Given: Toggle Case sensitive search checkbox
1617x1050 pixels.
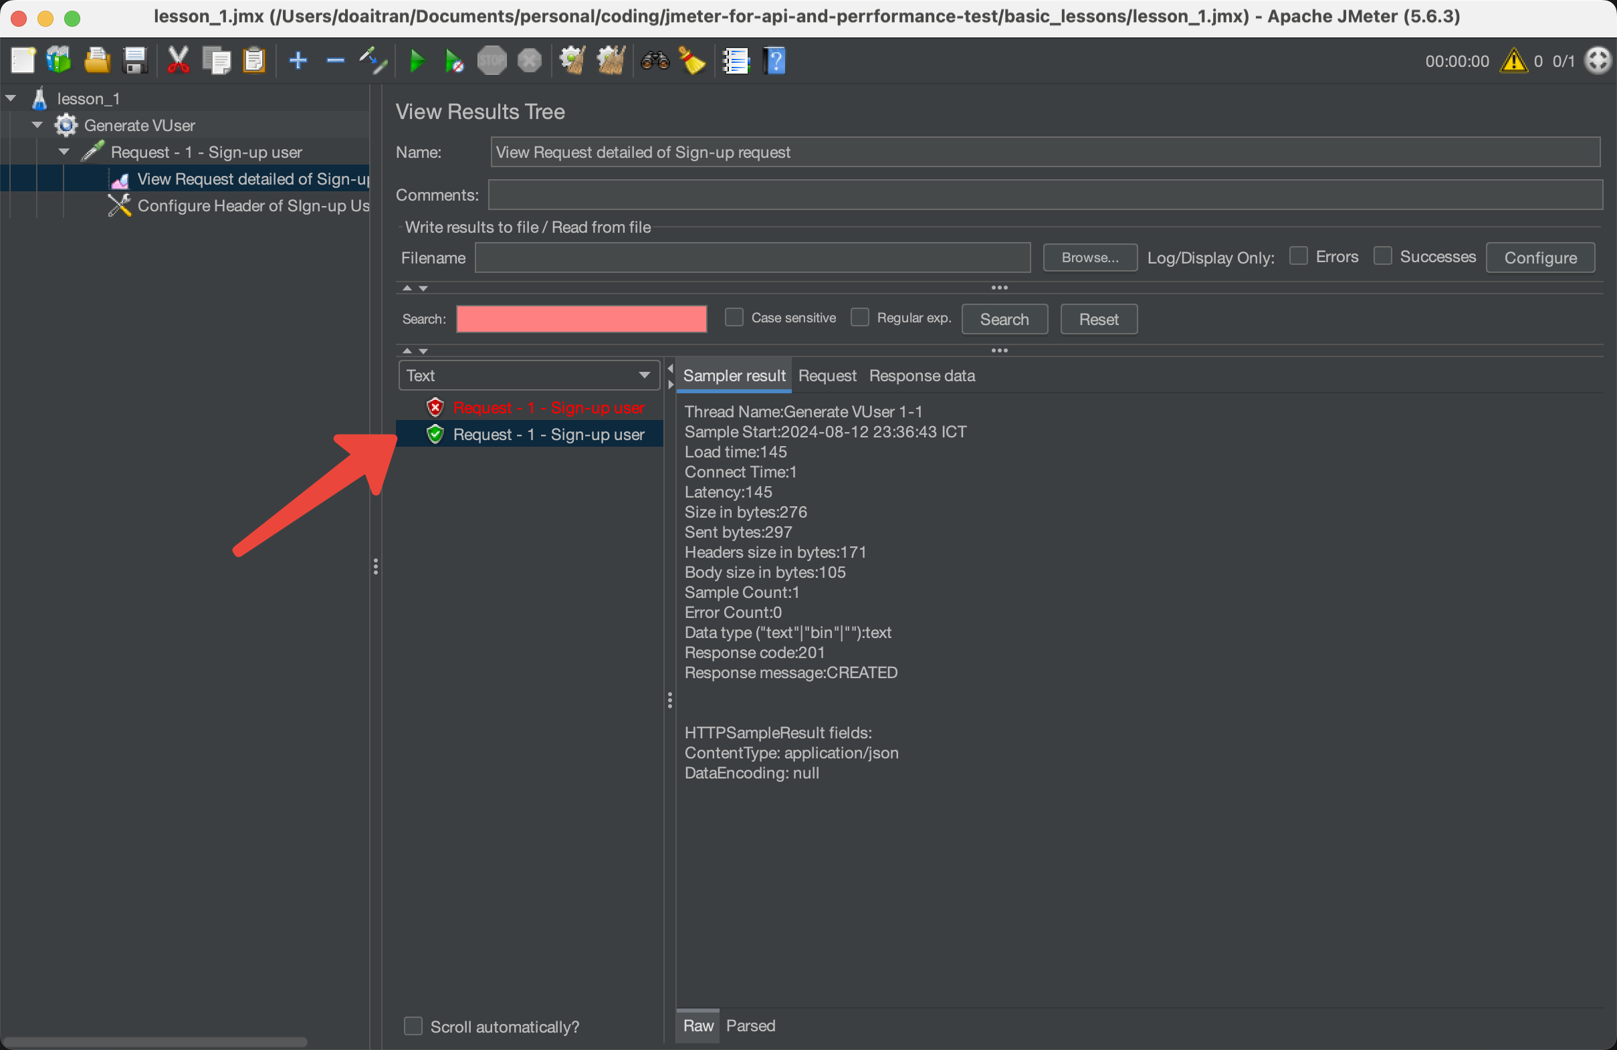Looking at the screenshot, I should (x=734, y=318).
